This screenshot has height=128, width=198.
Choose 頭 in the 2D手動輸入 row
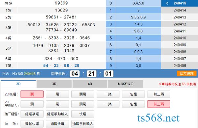coord(32,104)
